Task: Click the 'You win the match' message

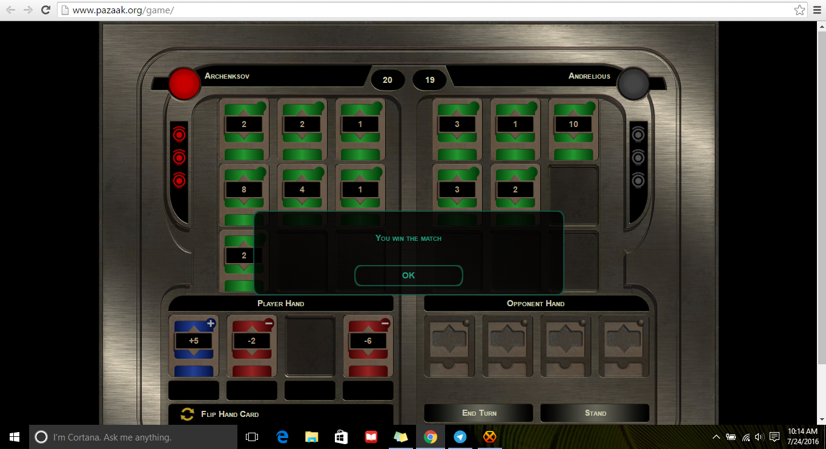Action: tap(409, 238)
